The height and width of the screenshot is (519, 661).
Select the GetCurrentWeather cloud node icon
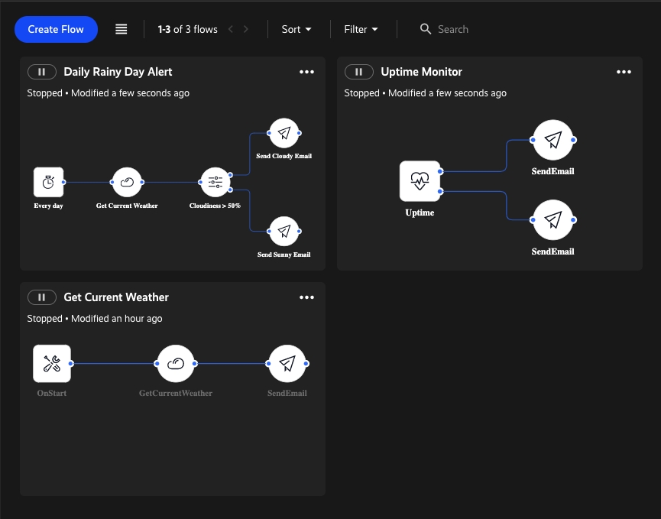pos(176,364)
